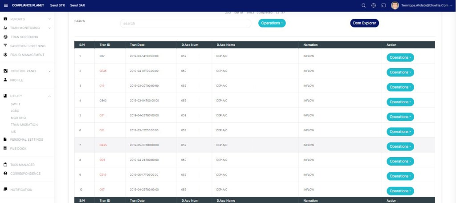Click the Sanction Screening trophy icon
Viewport: 456px width, 203px height.
(x=5, y=46)
